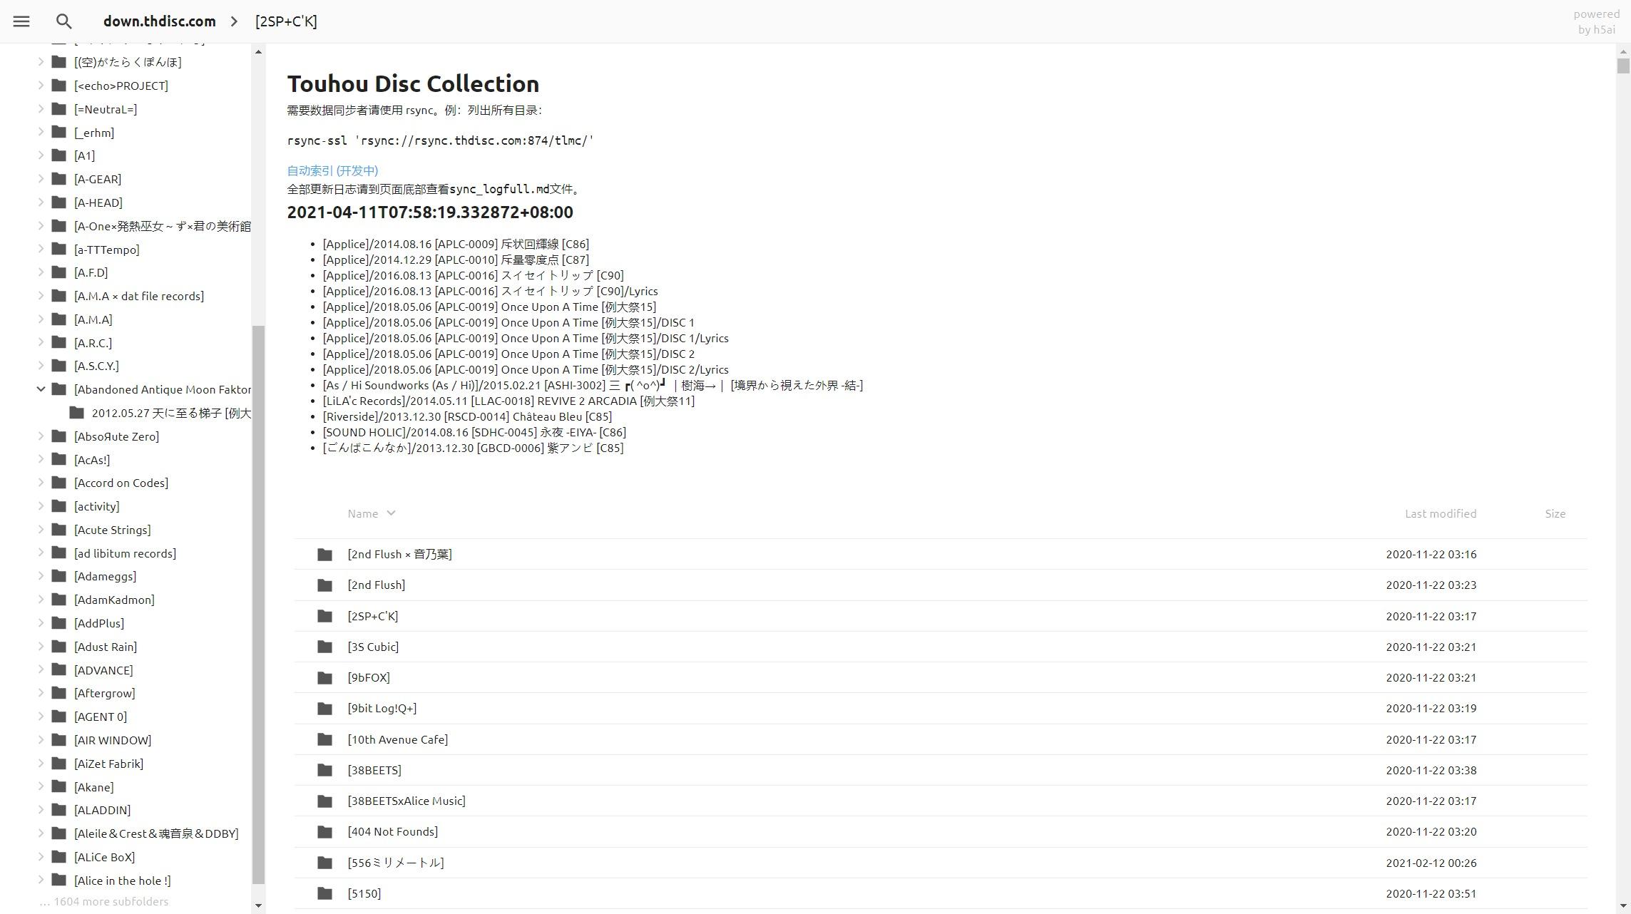Click powered by h5ai credit link
Screen dimensions: 1631x914
(1596, 21)
